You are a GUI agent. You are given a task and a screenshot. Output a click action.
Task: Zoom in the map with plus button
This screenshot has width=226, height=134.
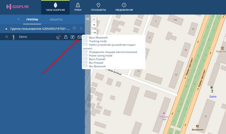94,19
